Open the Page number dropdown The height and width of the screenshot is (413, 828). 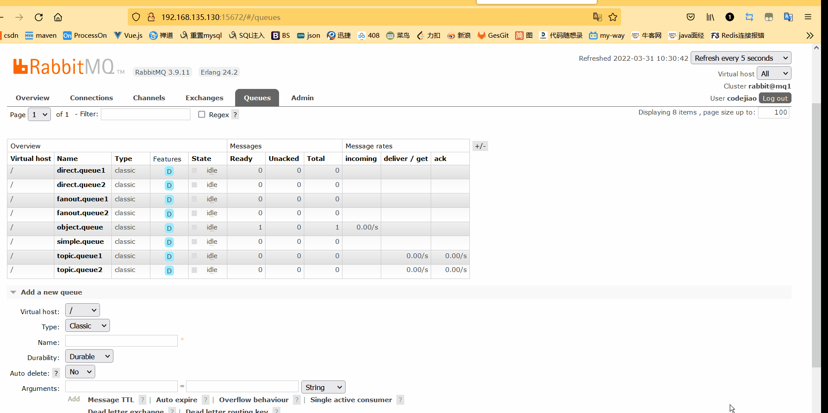40,115
